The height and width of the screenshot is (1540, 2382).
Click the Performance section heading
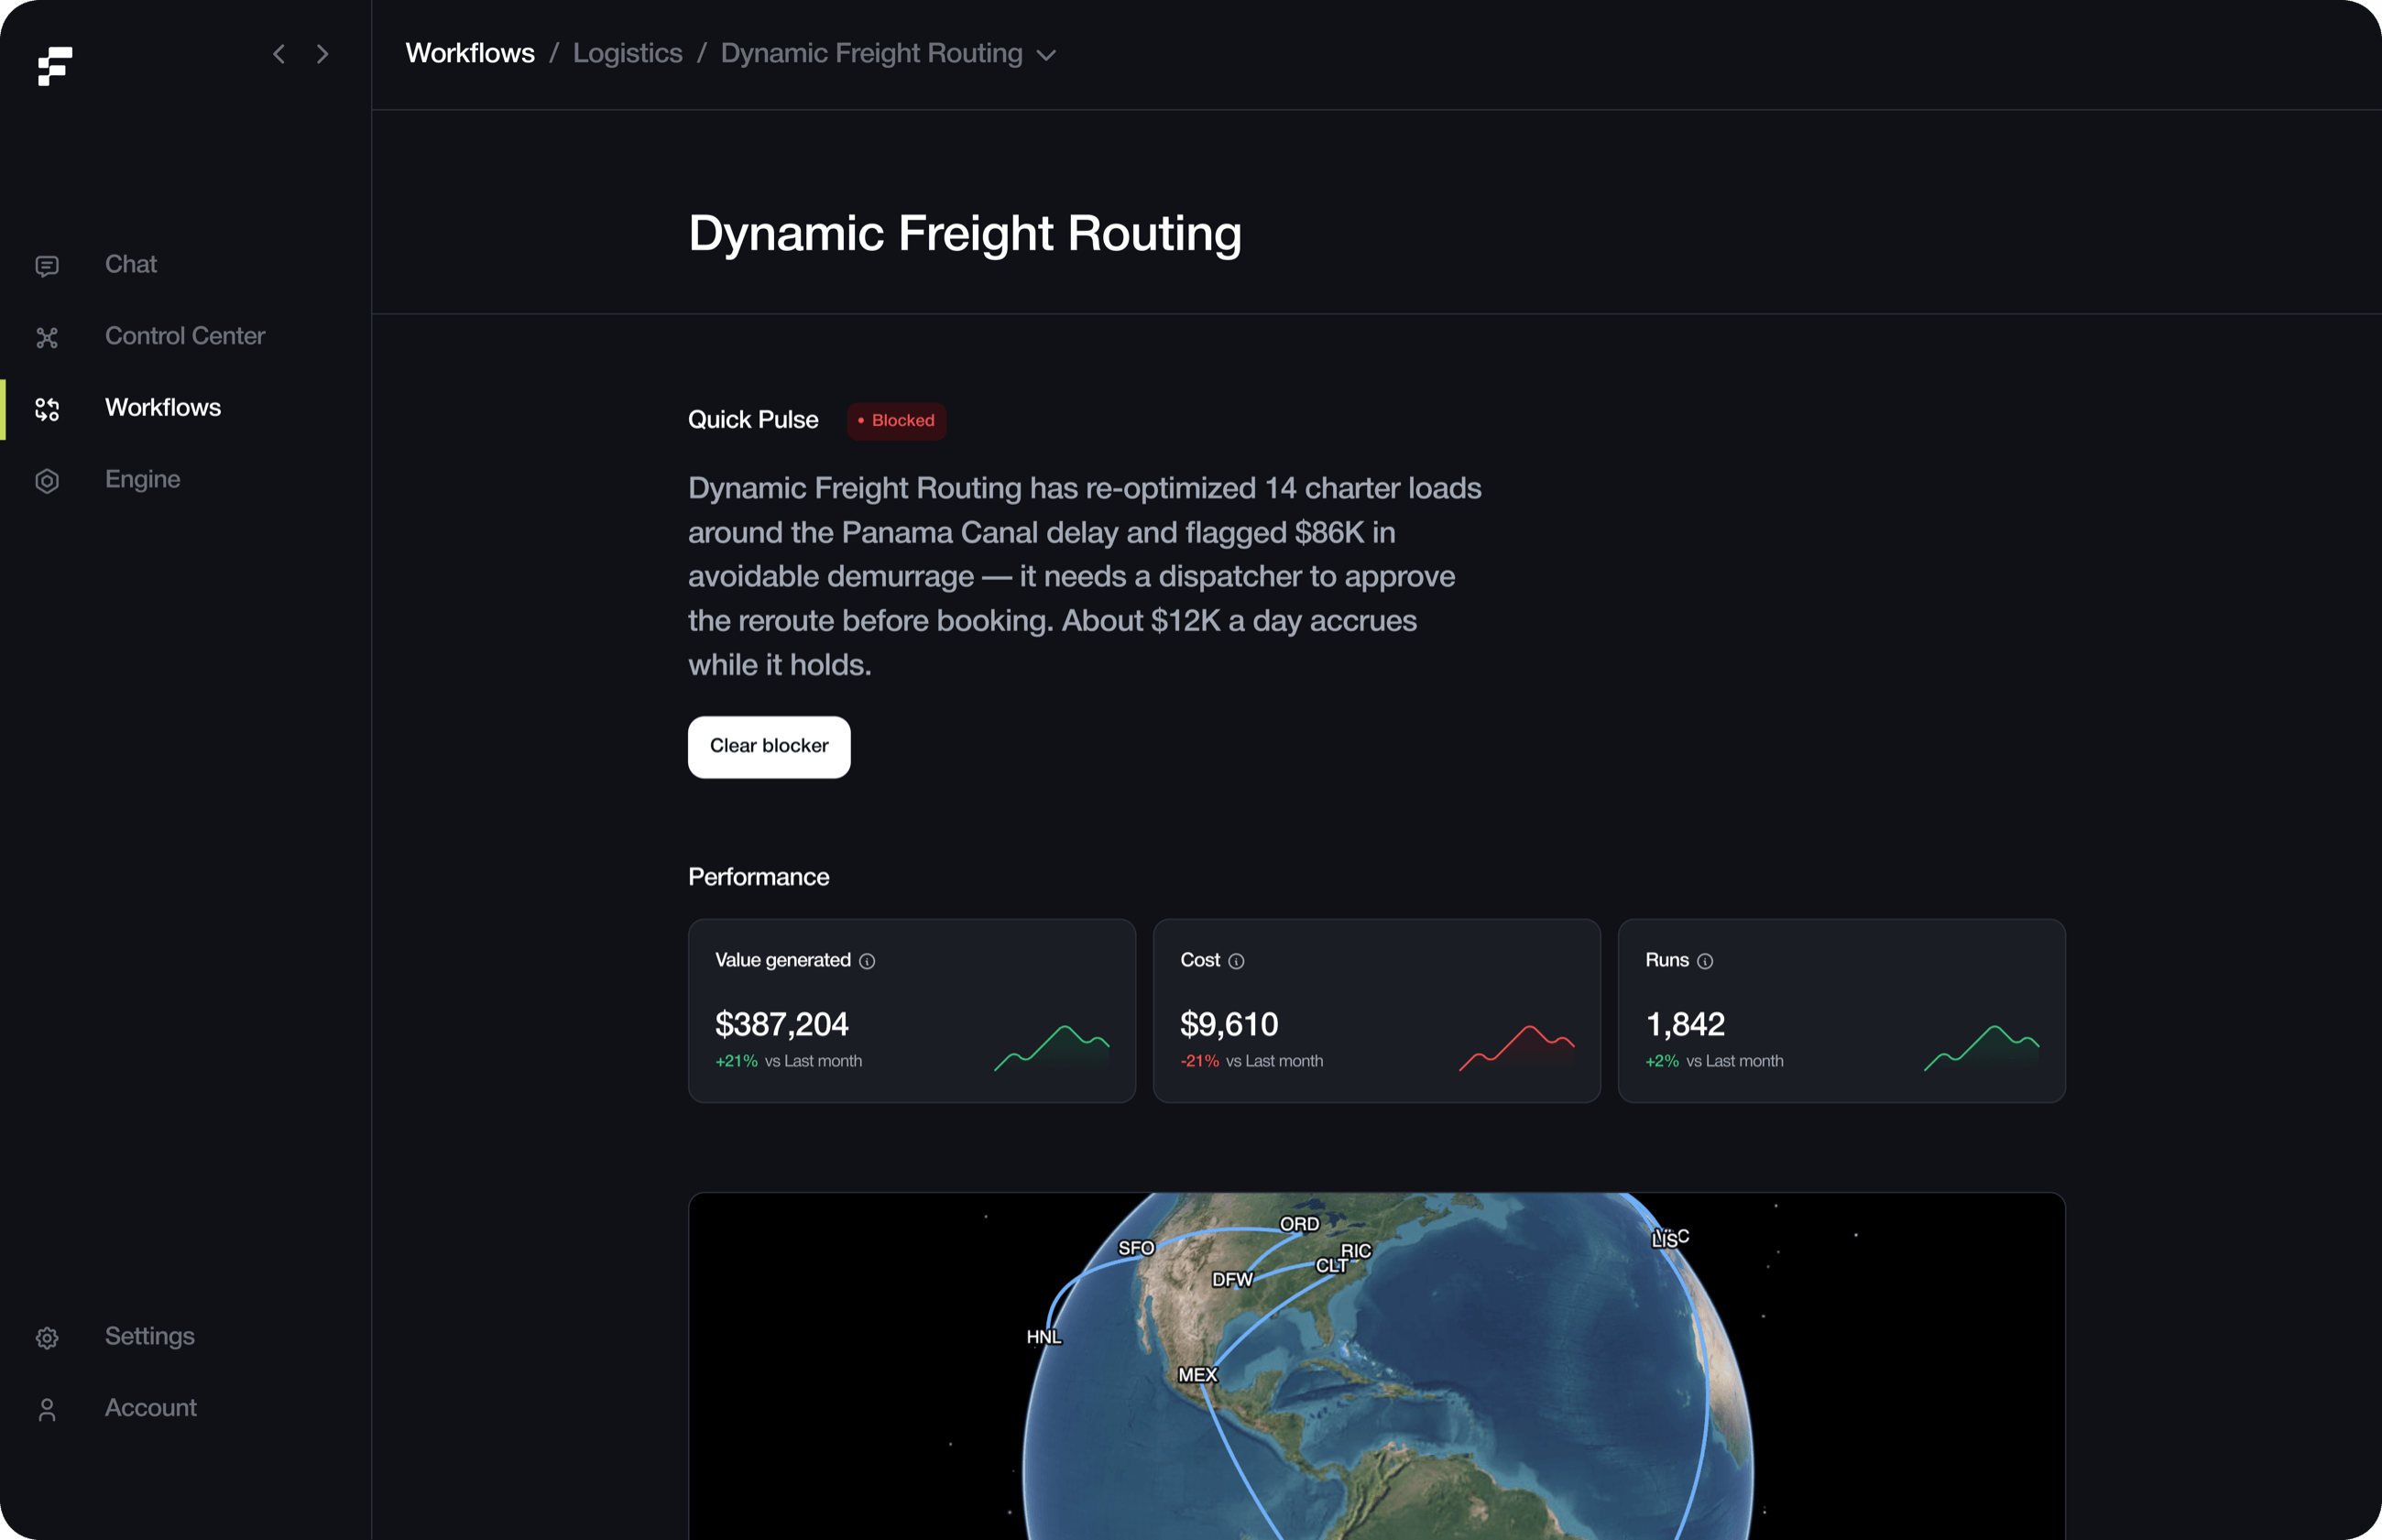click(759, 877)
